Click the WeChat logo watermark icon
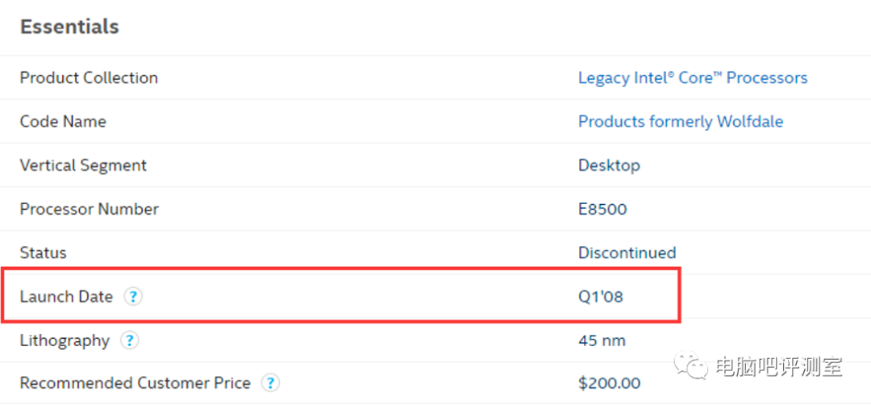The image size is (871, 405). pos(692,368)
